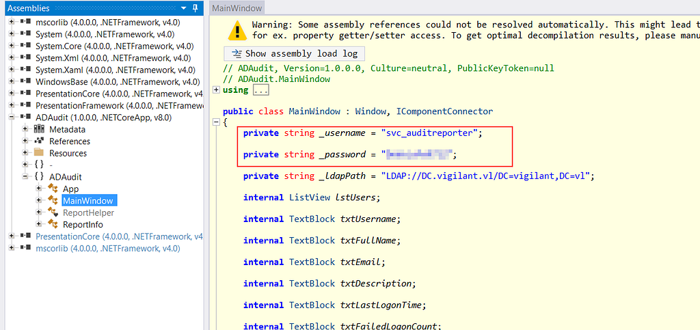Click the Resources folder icon
This screenshot has width=700, height=330.
(x=39, y=153)
